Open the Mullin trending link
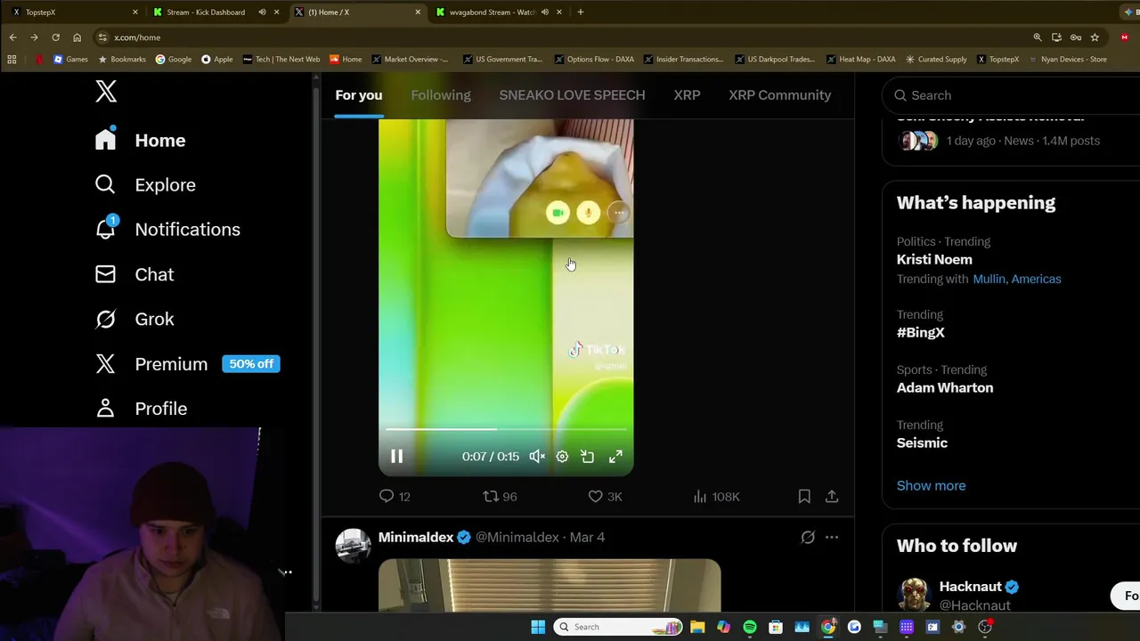The image size is (1140, 641). [x=989, y=279]
